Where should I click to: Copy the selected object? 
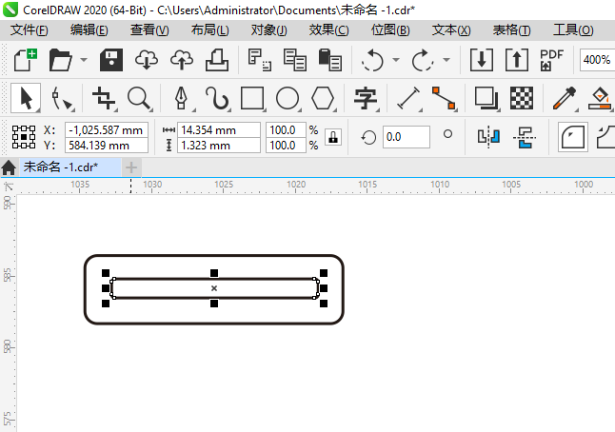(x=294, y=60)
